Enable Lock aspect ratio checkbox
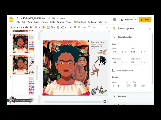Screen dimensions: 161x120 click(x=114, y=70)
